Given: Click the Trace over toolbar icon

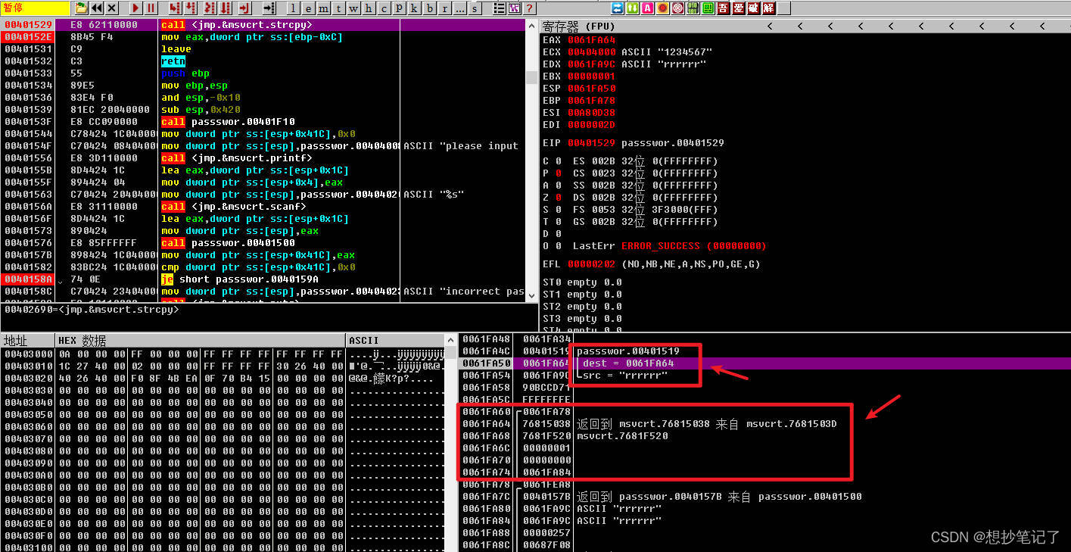Looking at the screenshot, I should (x=226, y=8).
